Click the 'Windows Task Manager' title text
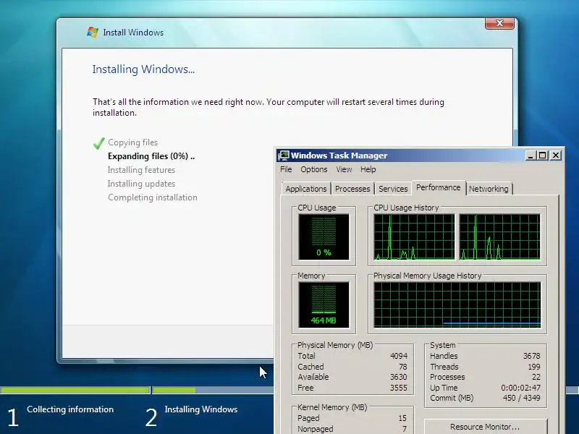 coord(339,156)
